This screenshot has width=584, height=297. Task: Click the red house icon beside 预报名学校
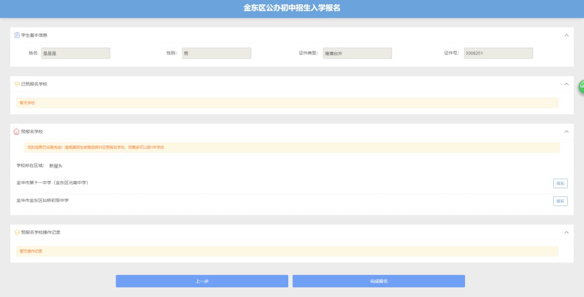click(x=16, y=131)
